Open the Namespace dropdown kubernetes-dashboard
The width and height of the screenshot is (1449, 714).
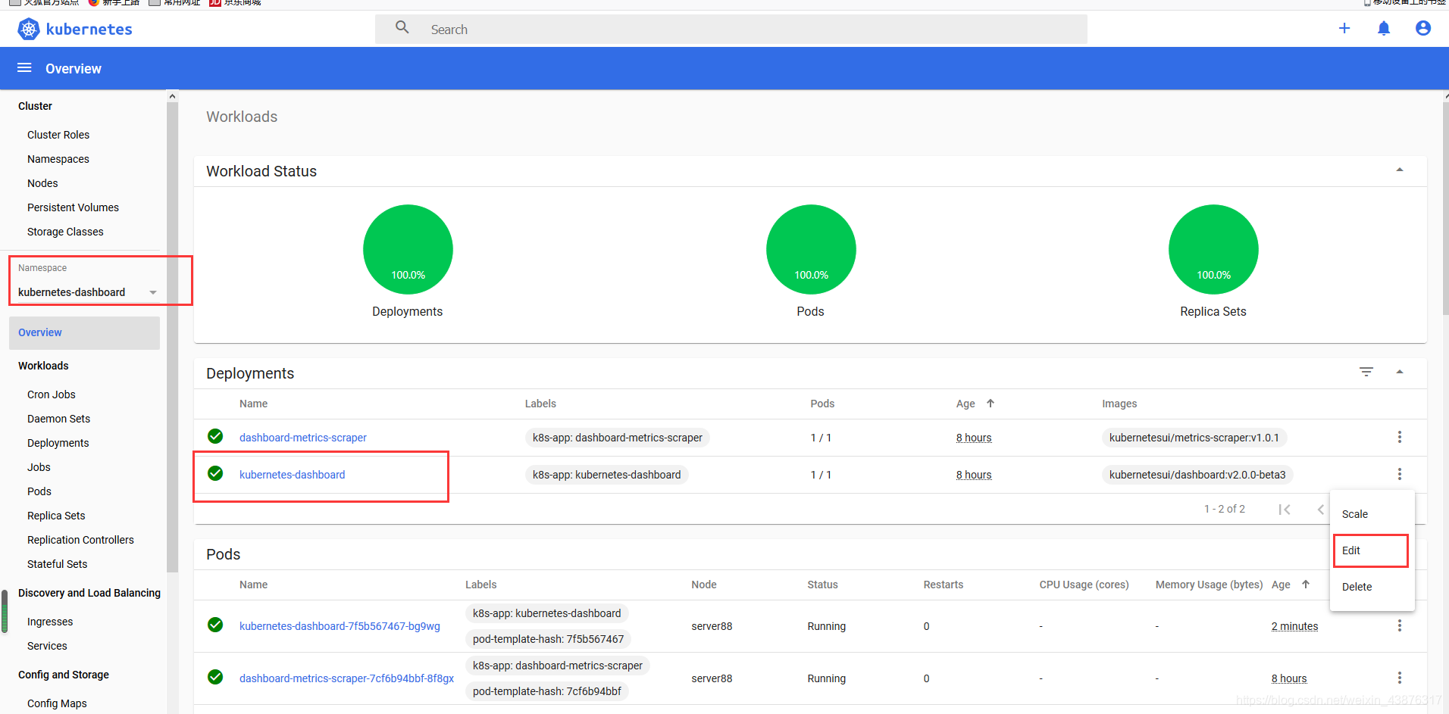point(87,292)
